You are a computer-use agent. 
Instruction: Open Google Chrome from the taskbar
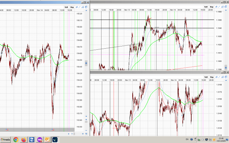point(16,140)
